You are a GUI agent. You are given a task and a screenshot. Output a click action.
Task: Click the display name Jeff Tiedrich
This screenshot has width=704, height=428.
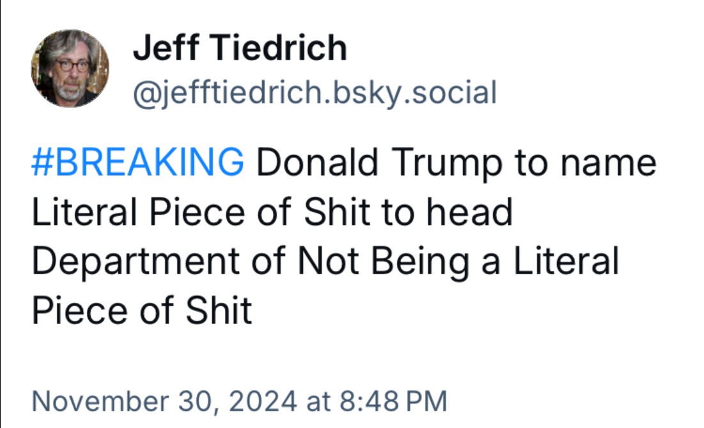click(x=240, y=47)
